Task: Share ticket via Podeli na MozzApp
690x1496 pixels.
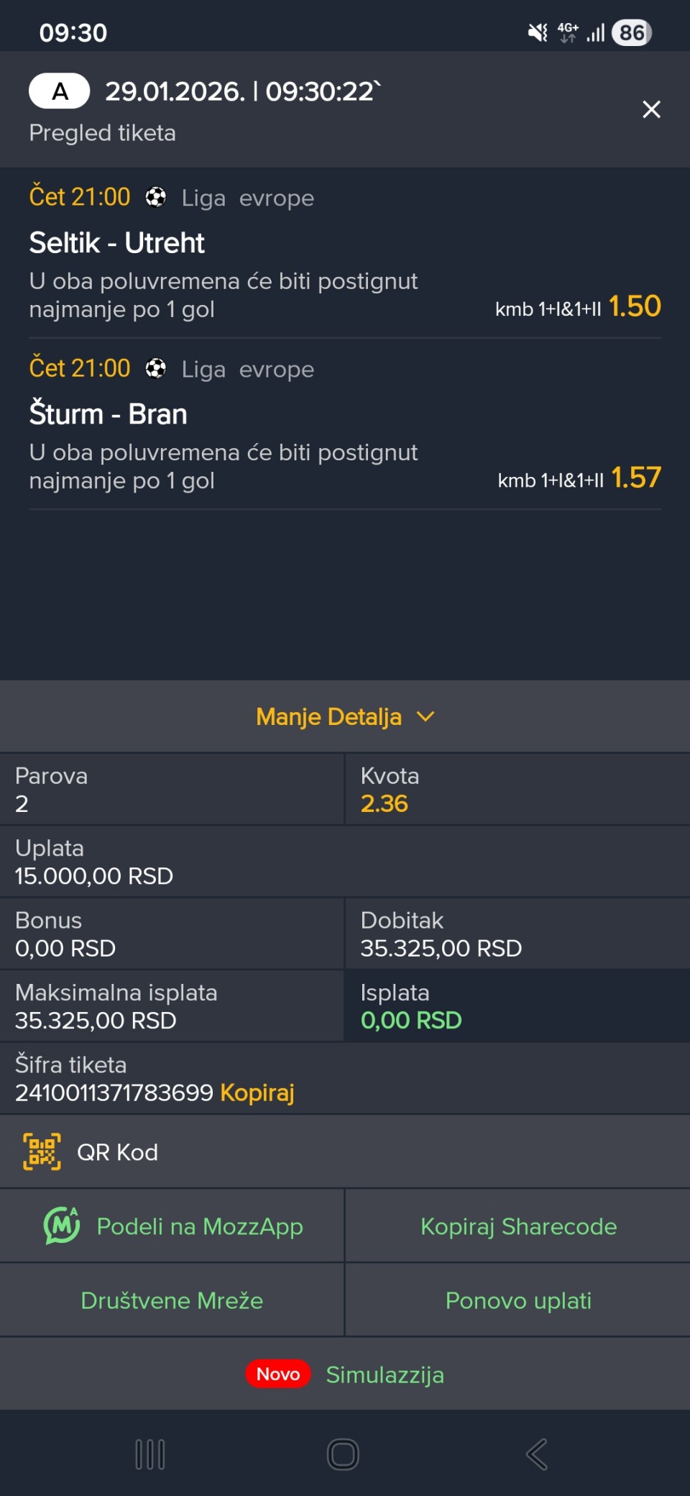Action: click(200, 1226)
